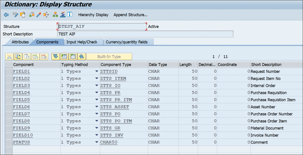
Task: Click the Expand include plus icon
Action: (64, 56)
